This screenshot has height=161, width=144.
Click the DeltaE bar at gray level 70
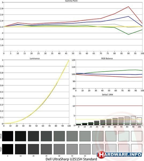click(121, 122)
